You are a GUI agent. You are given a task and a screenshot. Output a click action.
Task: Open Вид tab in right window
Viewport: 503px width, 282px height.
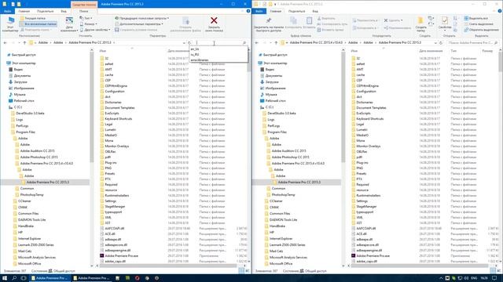tap(315, 11)
